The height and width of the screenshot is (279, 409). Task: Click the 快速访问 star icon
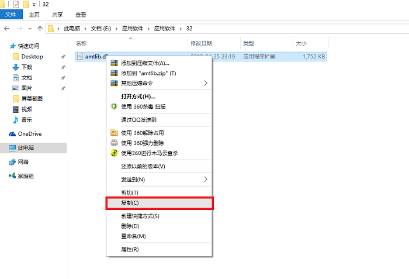[12, 46]
